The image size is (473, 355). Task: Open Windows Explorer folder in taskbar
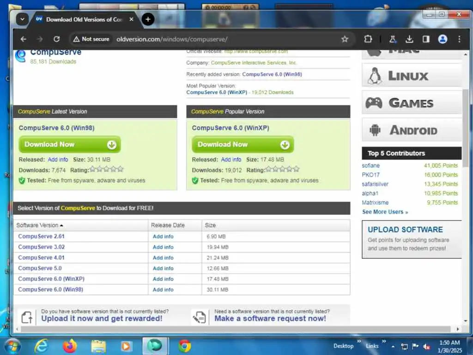tap(98, 346)
